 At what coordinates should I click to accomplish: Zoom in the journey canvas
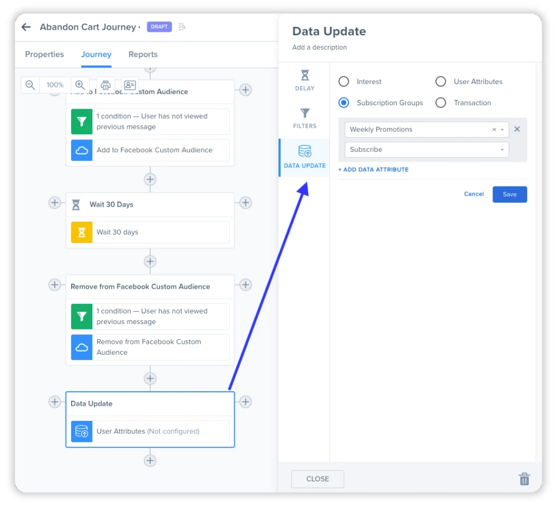pyautogui.click(x=80, y=85)
